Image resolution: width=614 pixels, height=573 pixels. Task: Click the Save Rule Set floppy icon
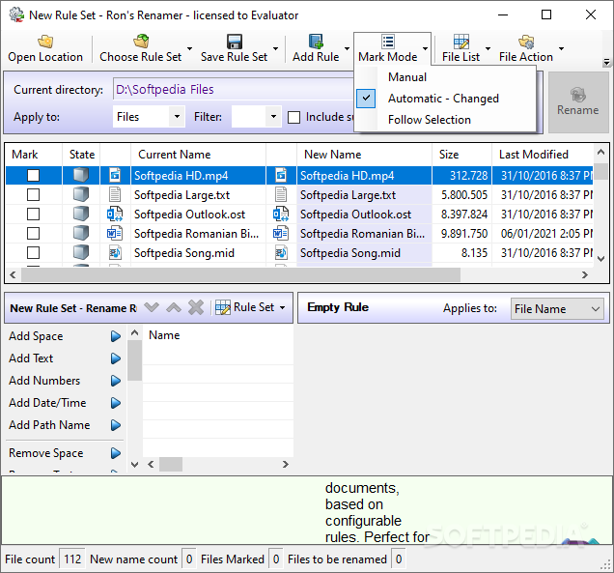pyautogui.click(x=235, y=42)
